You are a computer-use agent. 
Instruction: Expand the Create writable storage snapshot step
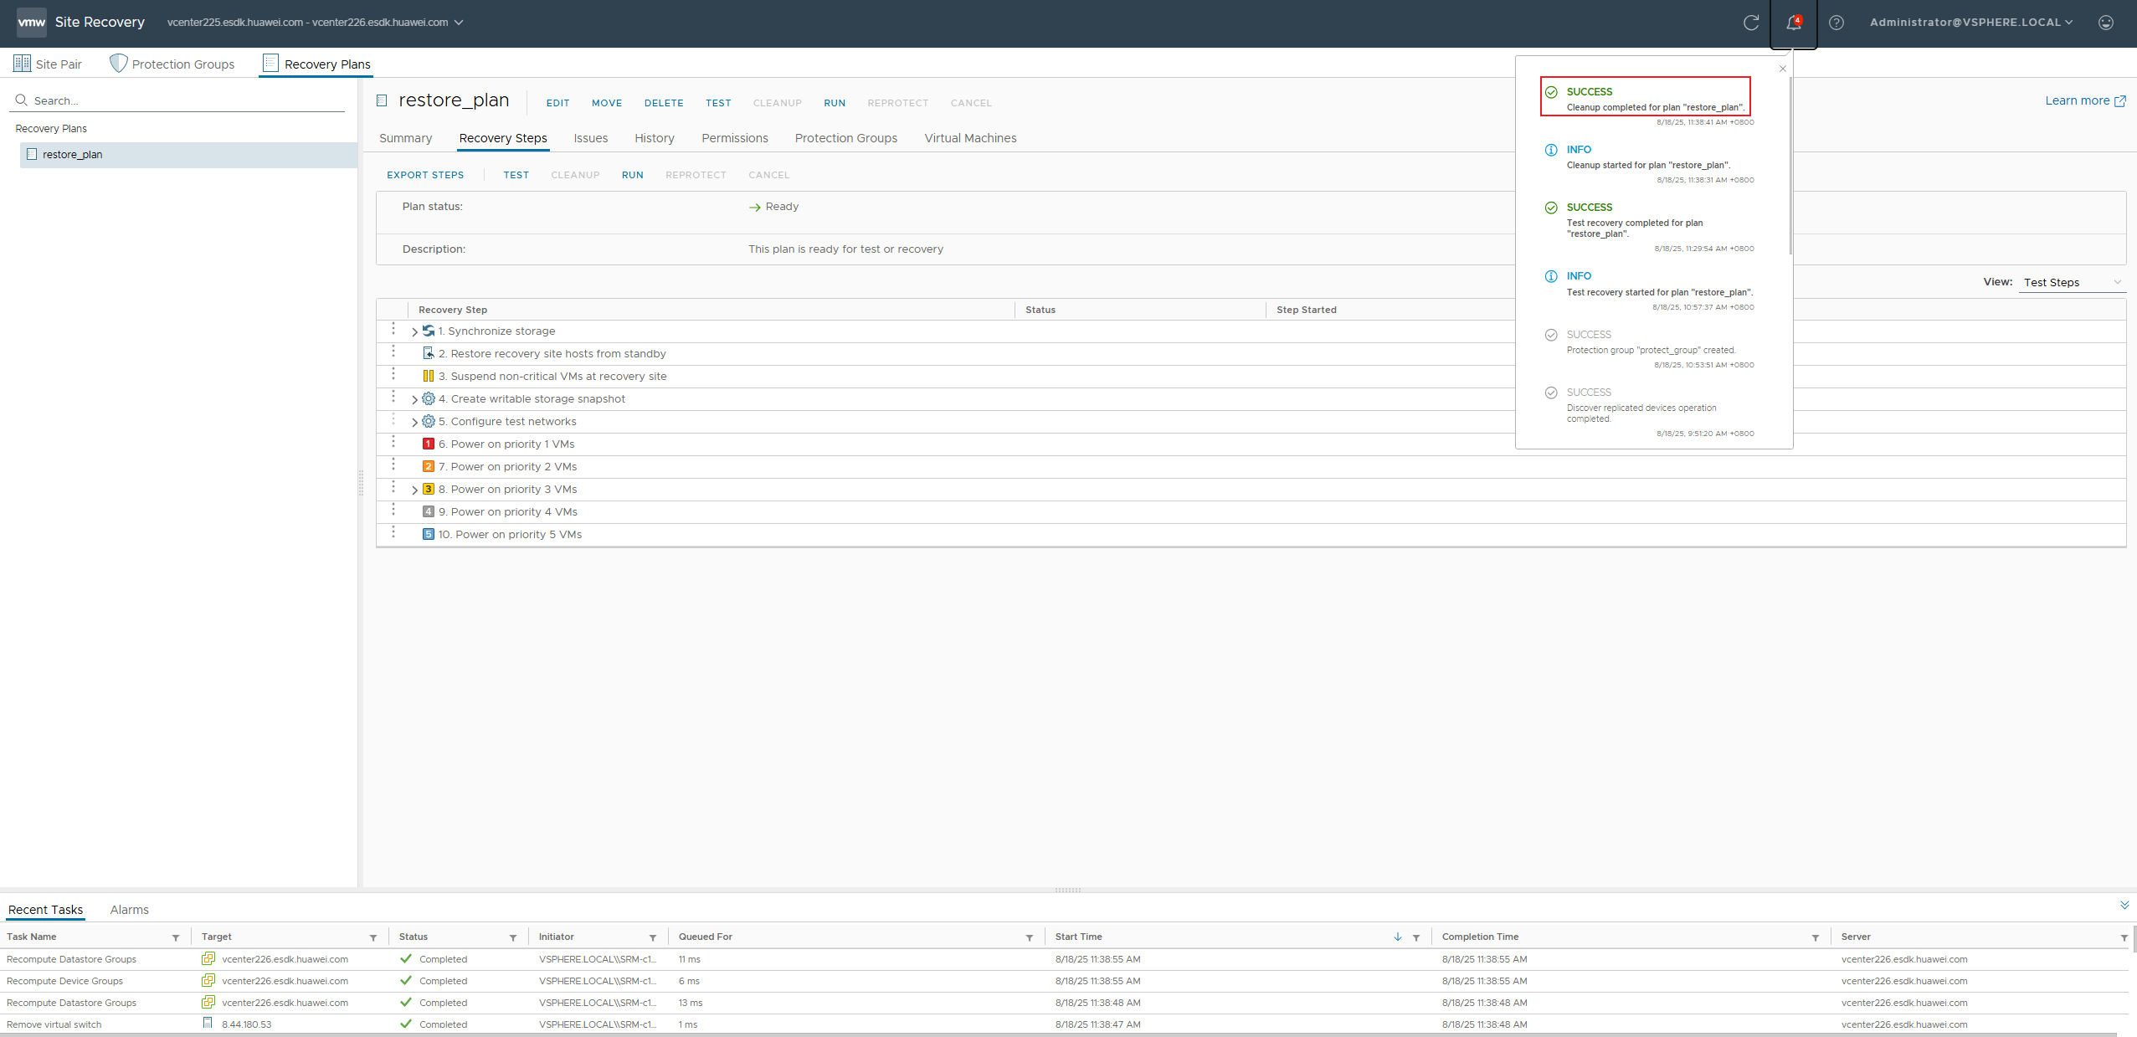click(x=414, y=400)
